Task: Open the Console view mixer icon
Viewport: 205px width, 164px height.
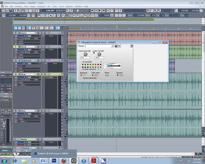Action: pyautogui.click(x=63, y=15)
